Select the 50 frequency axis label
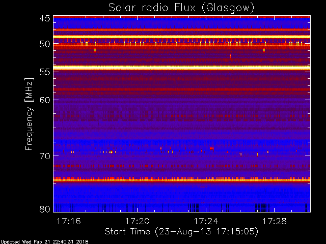326x244 pixels. [x=45, y=44]
